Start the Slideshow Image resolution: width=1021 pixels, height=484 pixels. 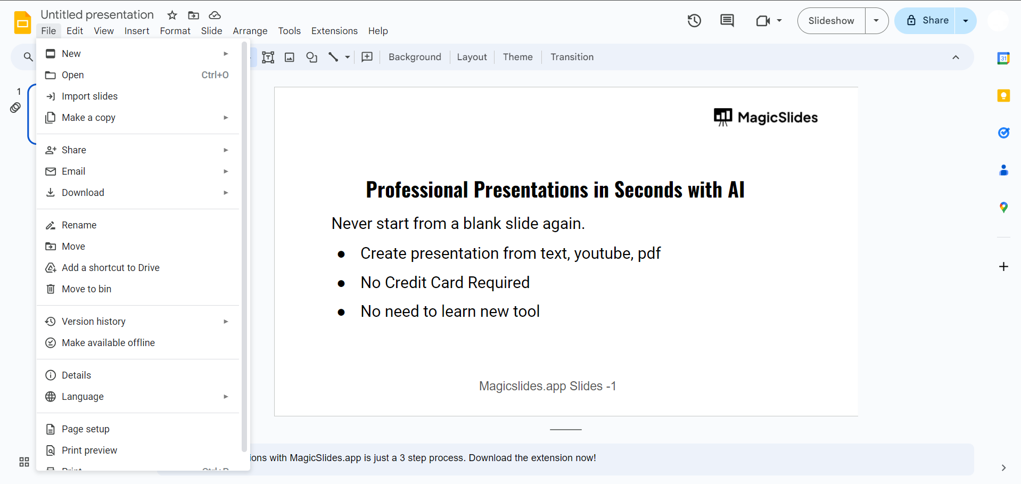click(831, 21)
